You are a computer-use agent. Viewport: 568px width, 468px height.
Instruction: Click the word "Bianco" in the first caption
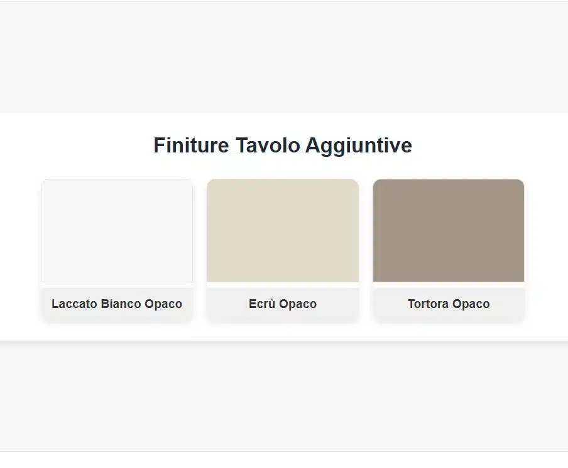pyautogui.click(x=121, y=304)
